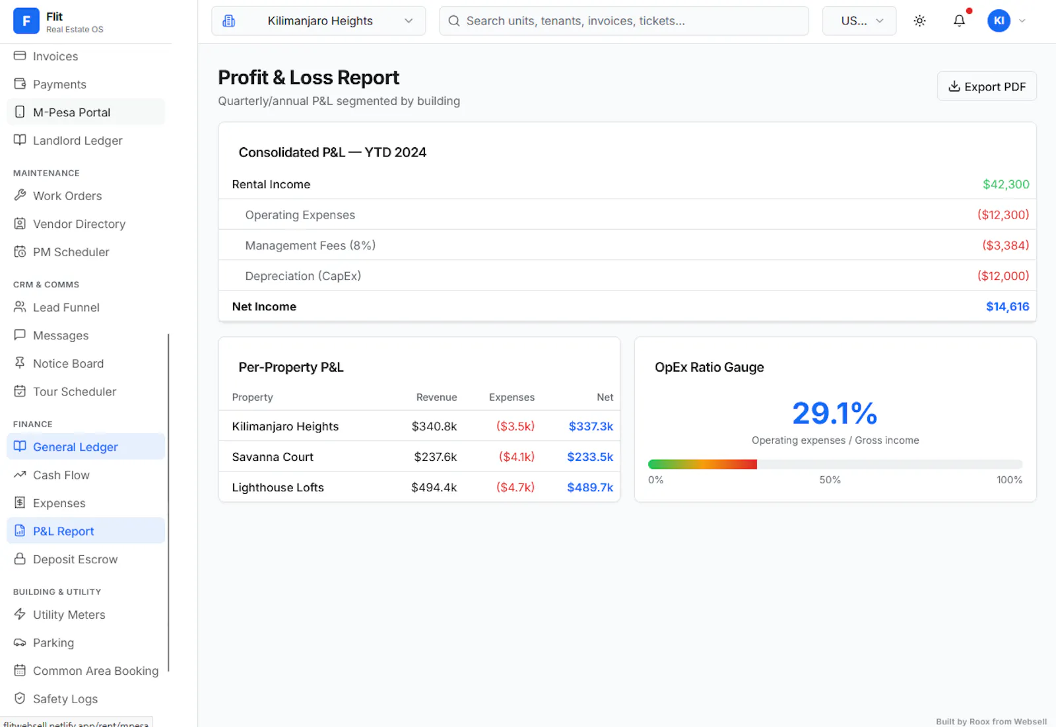Click the Lighthouse Lofts table row

point(419,487)
